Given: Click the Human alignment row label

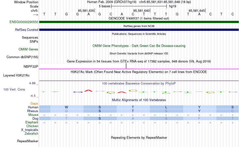Looking at the screenshot, I should (33, 107).
